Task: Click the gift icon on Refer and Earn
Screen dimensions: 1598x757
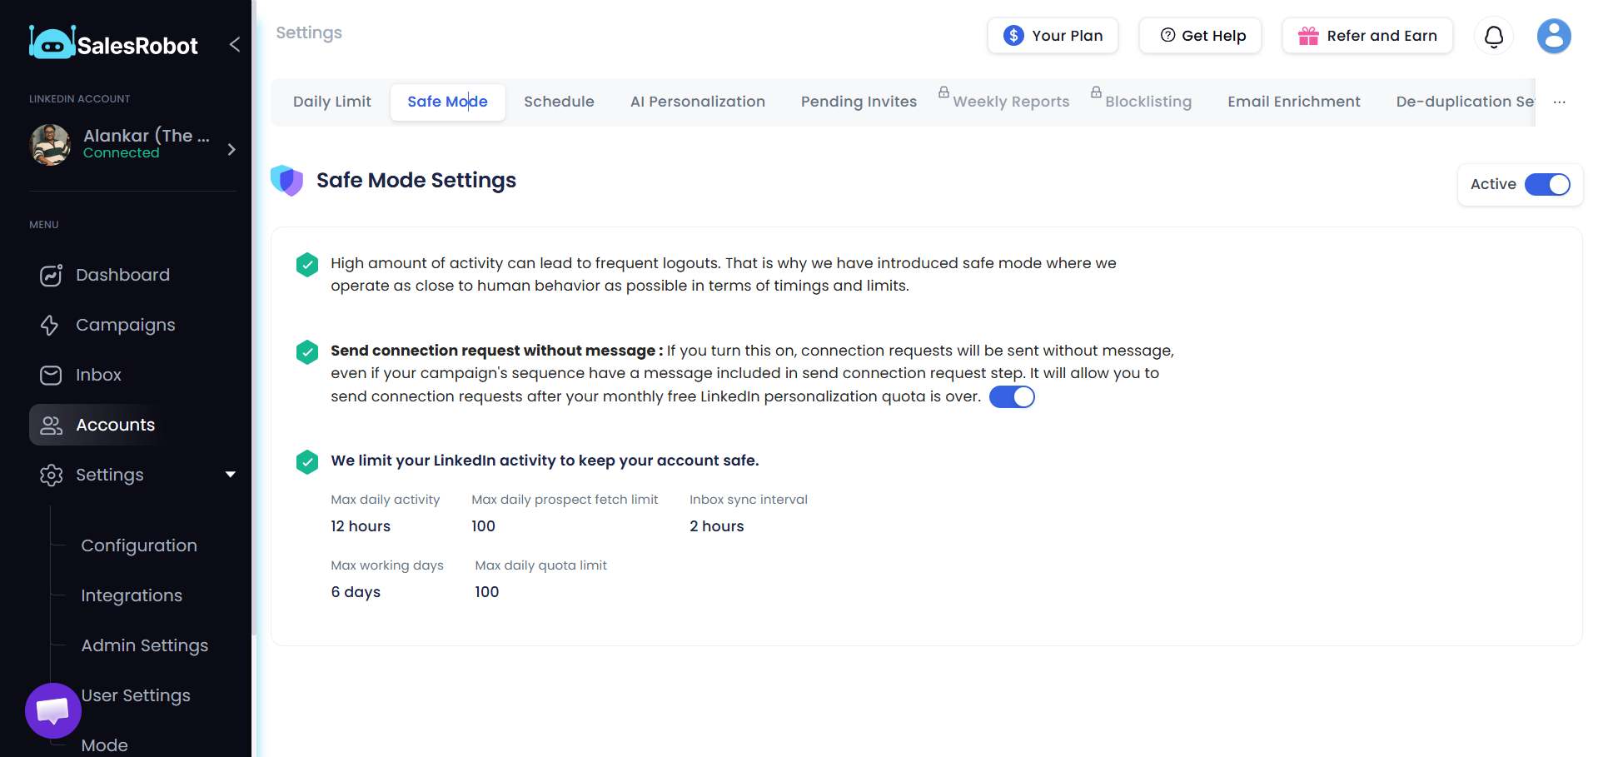Action: (1308, 36)
